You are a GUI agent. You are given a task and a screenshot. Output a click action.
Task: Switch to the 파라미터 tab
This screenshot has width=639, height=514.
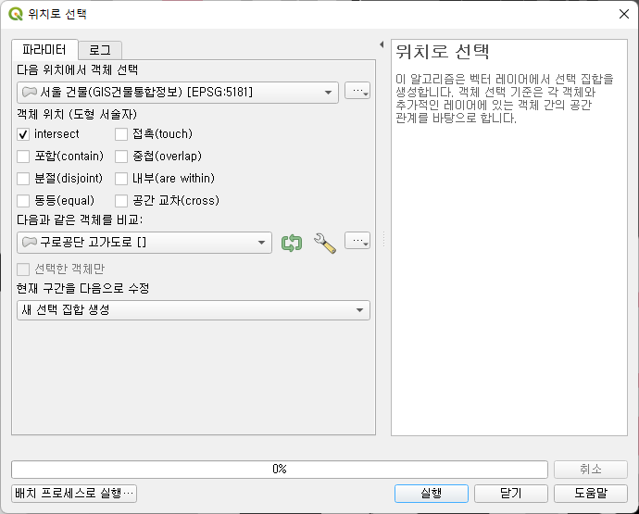click(x=44, y=50)
